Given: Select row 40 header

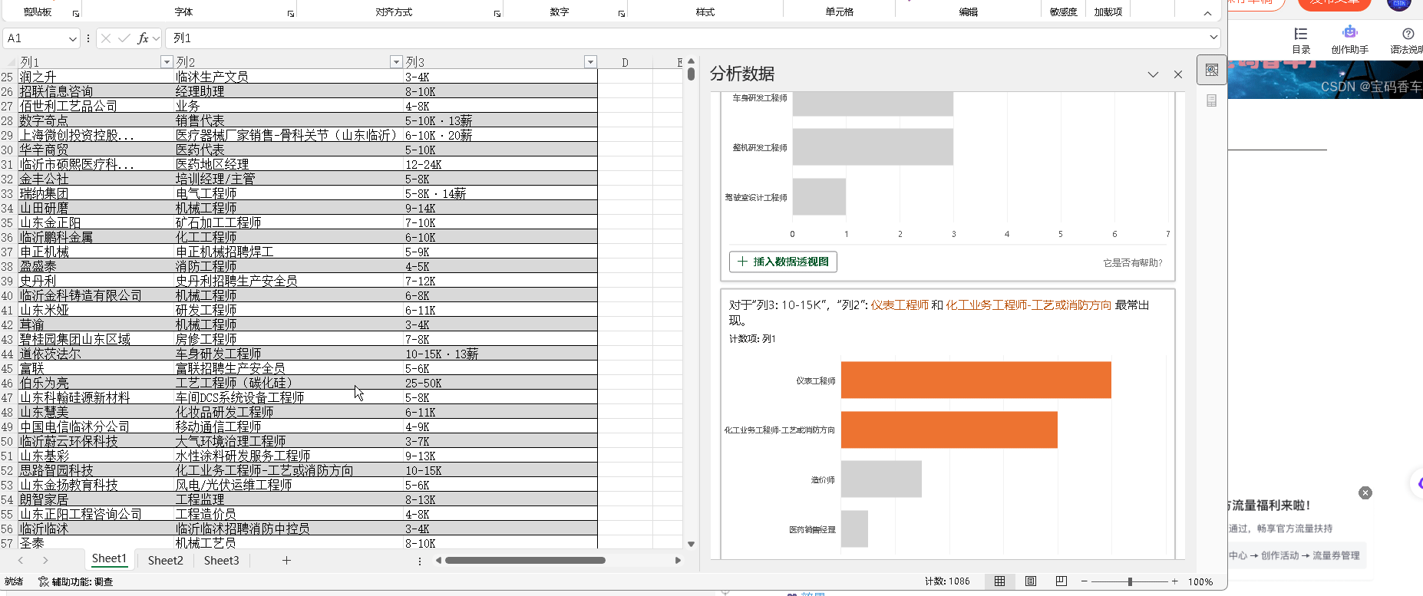Looking at the screenshot, I should 8,295.
